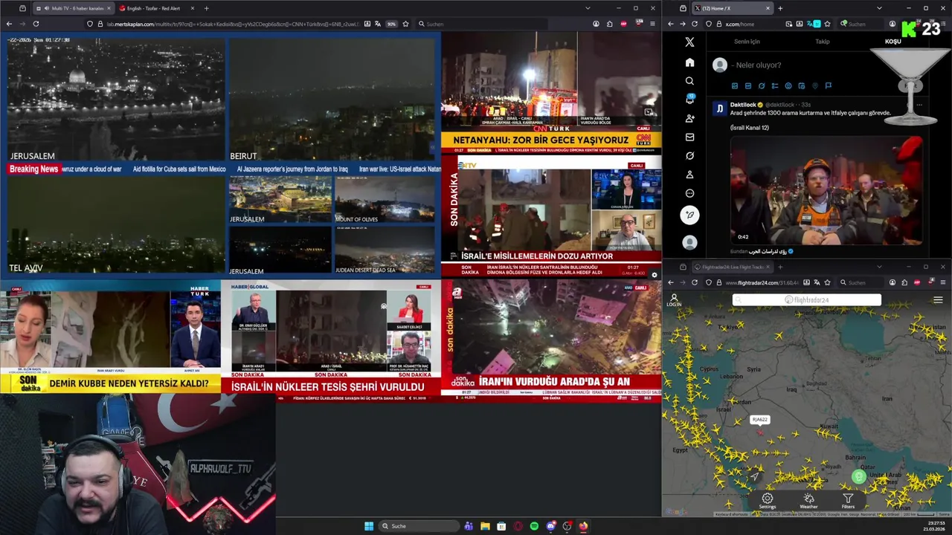Image resolution: width=952 pixels, height=535 pixels.
Task: Bookmark star in X browser address bar
Action: tap(827, 24)
